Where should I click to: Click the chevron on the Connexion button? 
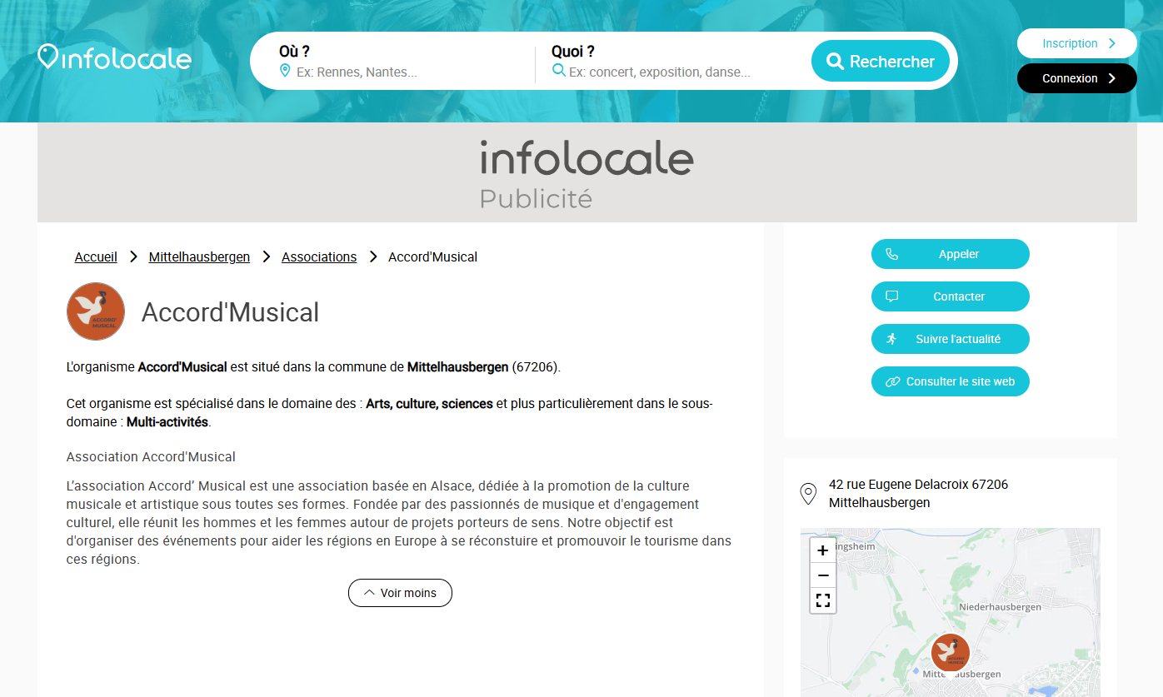coord(1112,78)
